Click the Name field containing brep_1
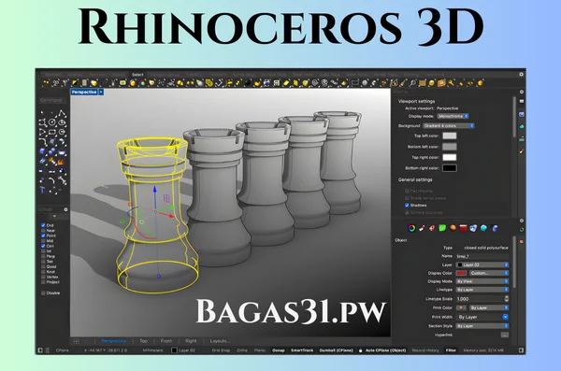 point(482,256)
